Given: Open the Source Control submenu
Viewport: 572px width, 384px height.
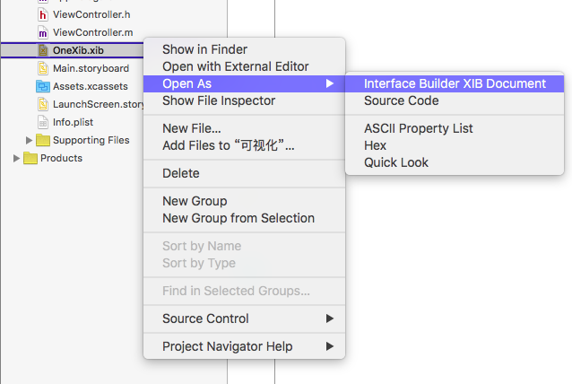Looking at the screenshot, I should (x=244, y=319).
